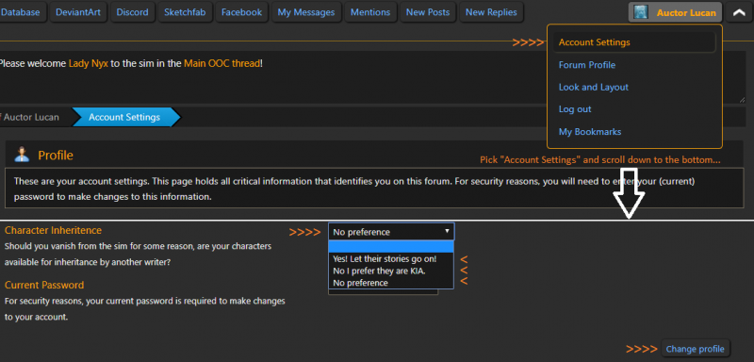Check My Messages in top bar
The image size is (754, 362).
[x=305, y=12]
